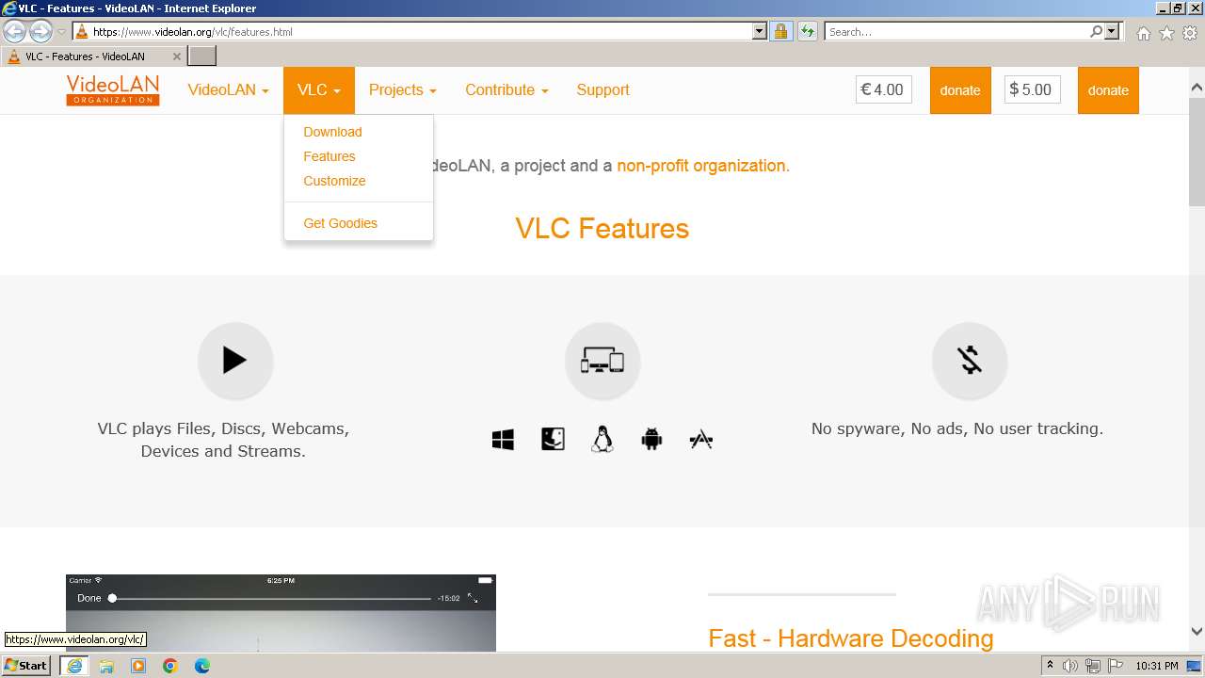This screenshot has height=678, width=1205.
Task: Open File Explorer folder in taskbar
Action: pos(106,666)
